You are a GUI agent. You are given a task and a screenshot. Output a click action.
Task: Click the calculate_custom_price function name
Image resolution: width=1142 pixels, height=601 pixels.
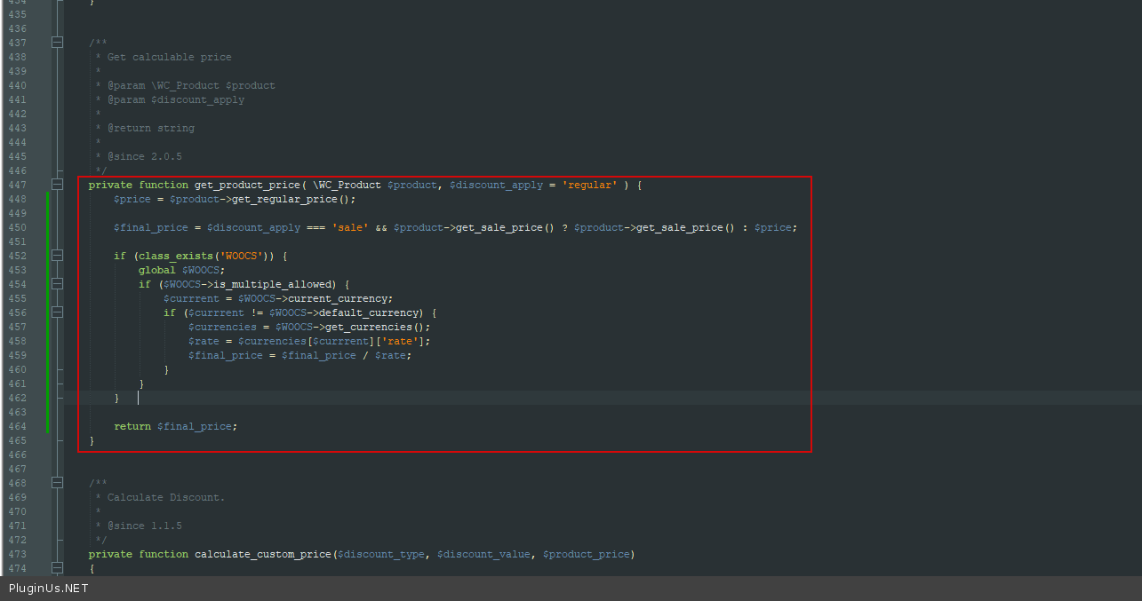[262, 554]
